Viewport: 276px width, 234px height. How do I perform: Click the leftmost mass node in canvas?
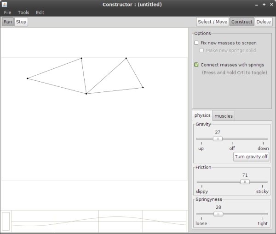(x=28, y=78)
